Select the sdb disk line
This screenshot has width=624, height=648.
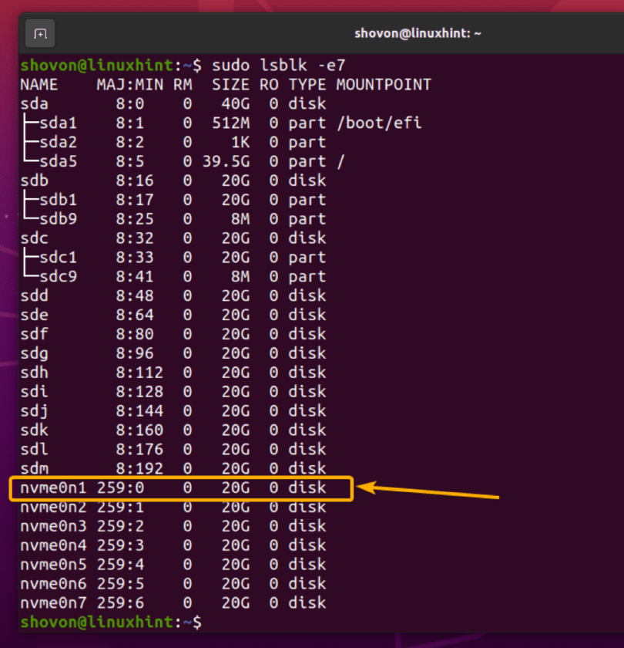pyautogui.click(x=33, y=181)
